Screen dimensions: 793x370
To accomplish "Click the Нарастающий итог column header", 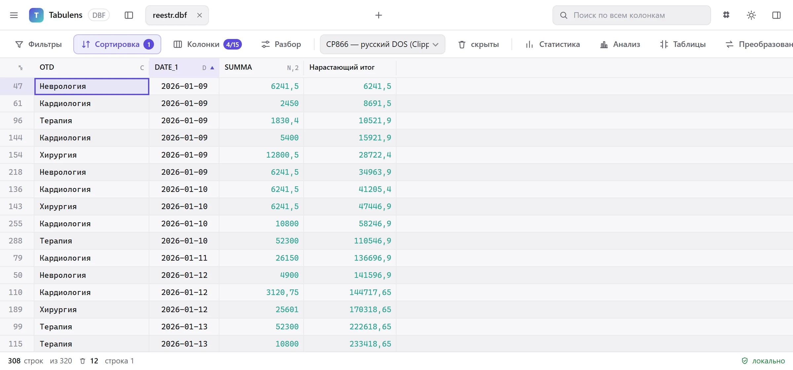I will coord(350,67).
